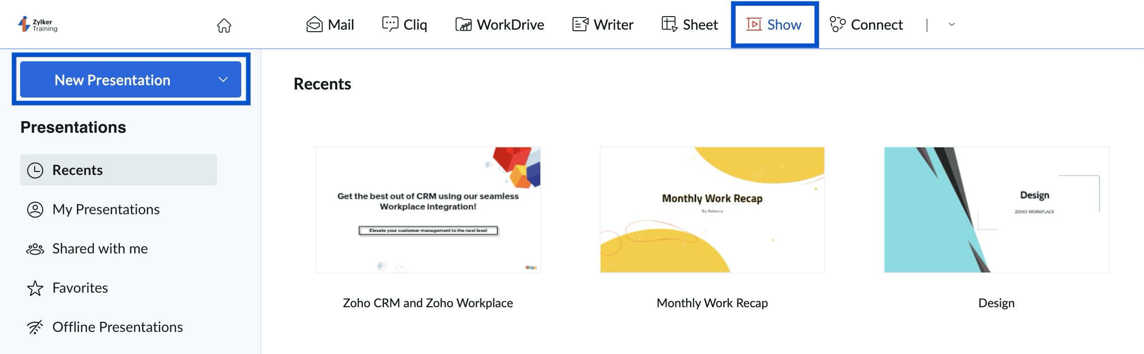Open the Offline Presentations icon
Image resolution: width=1144 pixels, height=354 pixels.
coord(34,327)
